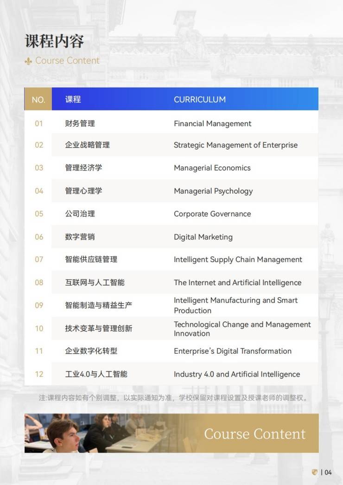Select the 管理经济学 course row
343x485 pixels.
tap(83, 168)
